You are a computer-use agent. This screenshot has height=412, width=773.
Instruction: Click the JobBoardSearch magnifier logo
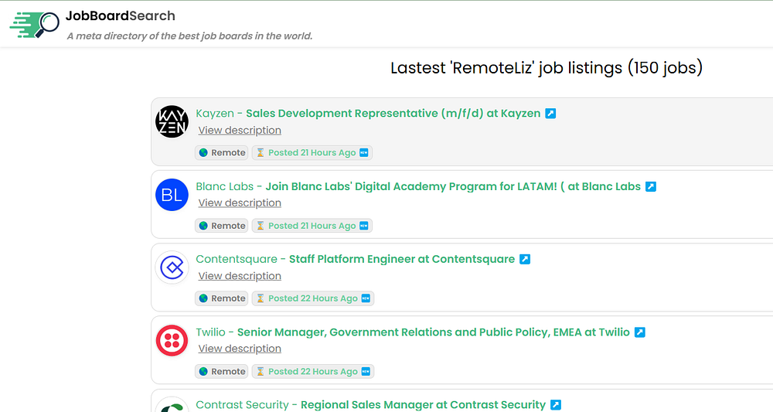(36, 24)
